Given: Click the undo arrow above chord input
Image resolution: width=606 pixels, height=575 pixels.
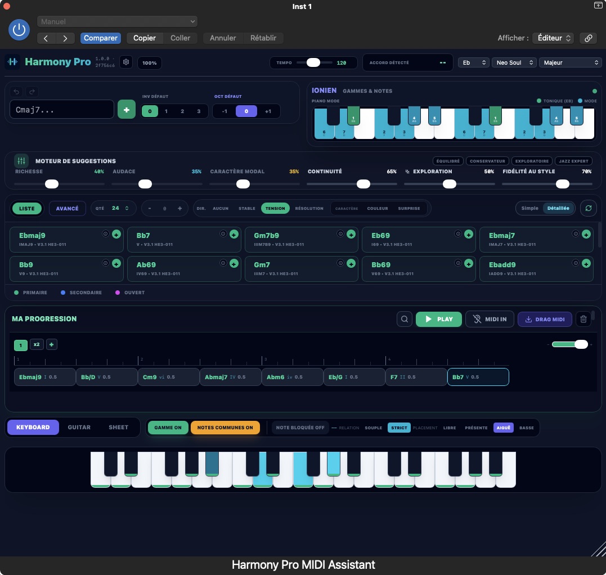Looking at the screenshot, I should [16, 92].
